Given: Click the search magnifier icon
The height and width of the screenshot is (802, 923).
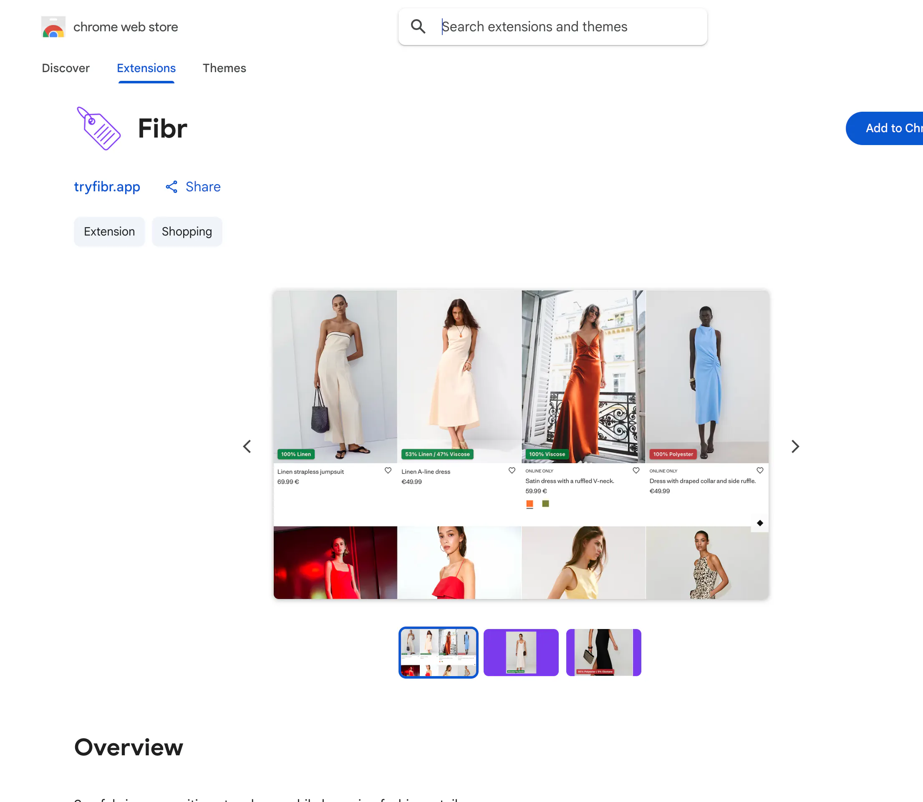Looking at the screenshot, I should (x=418, y=26).
